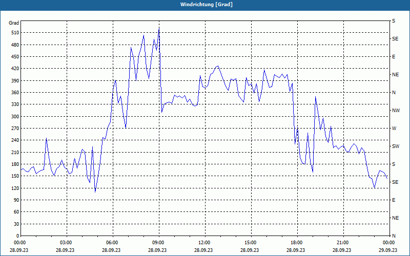410x256 pixels.
Task: Select the 270 degree axis label
Action: coord(15,129)
